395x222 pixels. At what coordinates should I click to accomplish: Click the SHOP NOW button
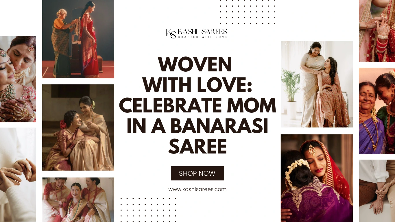click(x=197, y=173)
